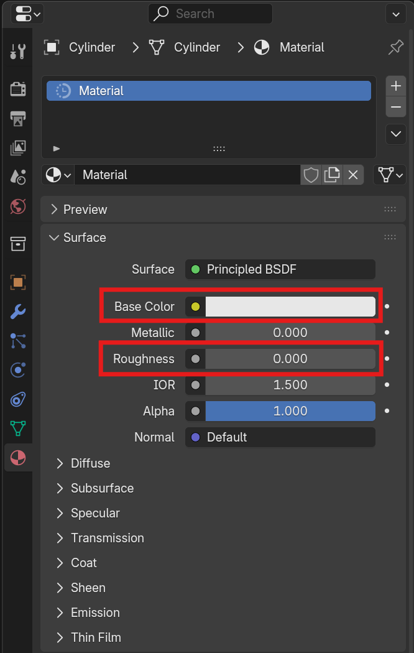Adjust the Roughness value field
Screen dimensions: 414x653
coord(290,359)
